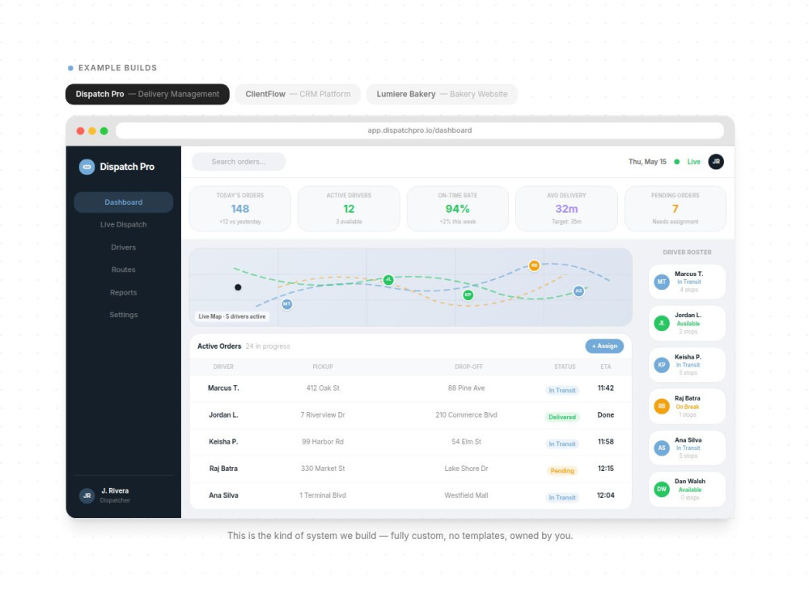This screenshot has width=809, height=607.
Task: Open Routes in the sidebar
Action: (x=123, y=270)
